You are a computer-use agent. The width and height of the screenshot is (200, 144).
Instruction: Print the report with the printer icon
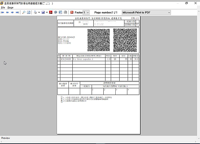click(x=35, y=12)
